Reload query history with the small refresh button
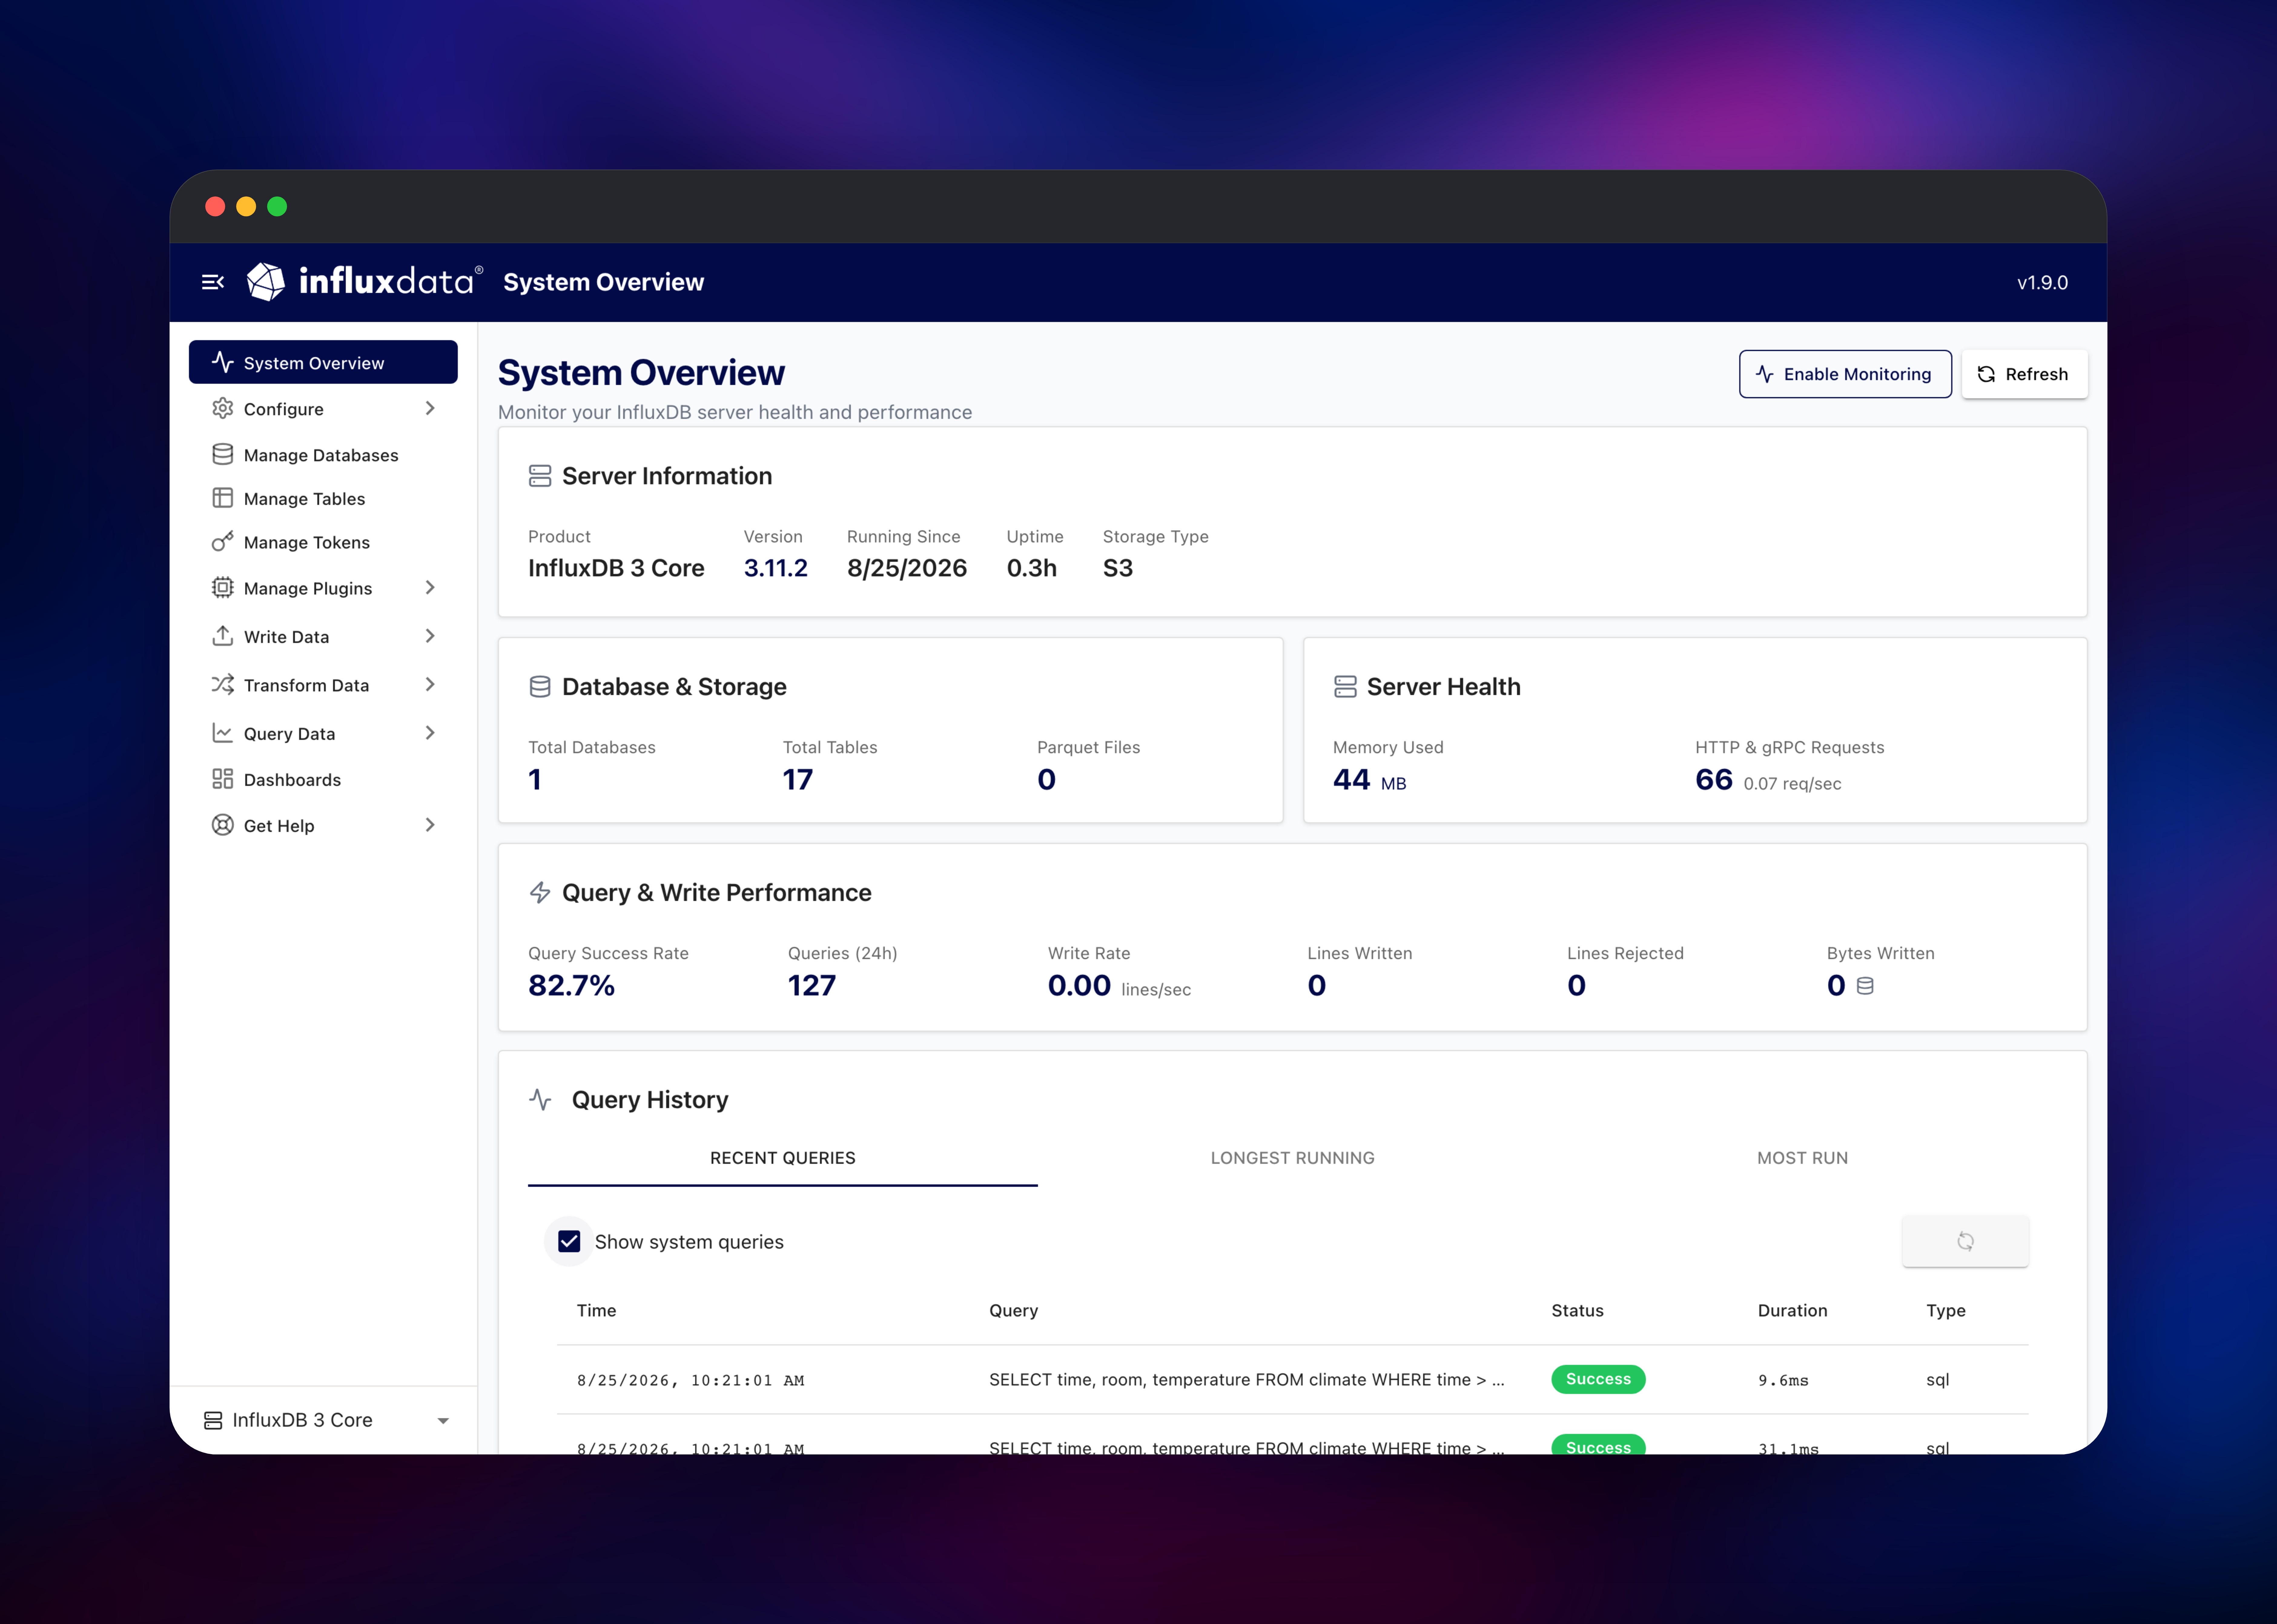This screenshot has width=2277, height=1624. (1965, 1241)
